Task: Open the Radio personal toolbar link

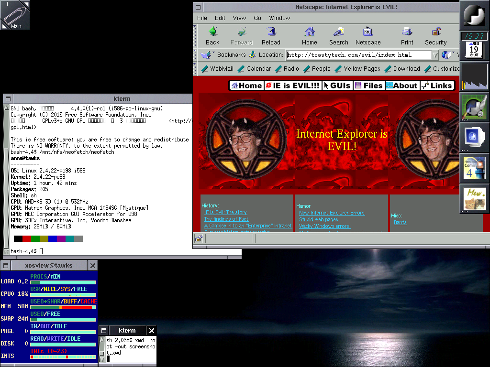Action: click(287, 69)
